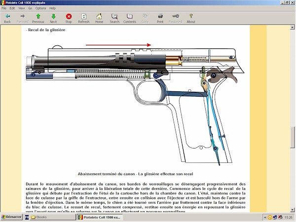Select Pistolets Colt 1900 taskbar button
This screenshot has height=222, width=296.
[100, 217]
